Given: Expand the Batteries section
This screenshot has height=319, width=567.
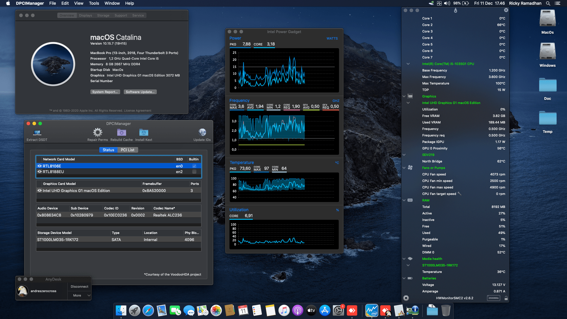Looking at the screenshot, I should coord(404,278).
